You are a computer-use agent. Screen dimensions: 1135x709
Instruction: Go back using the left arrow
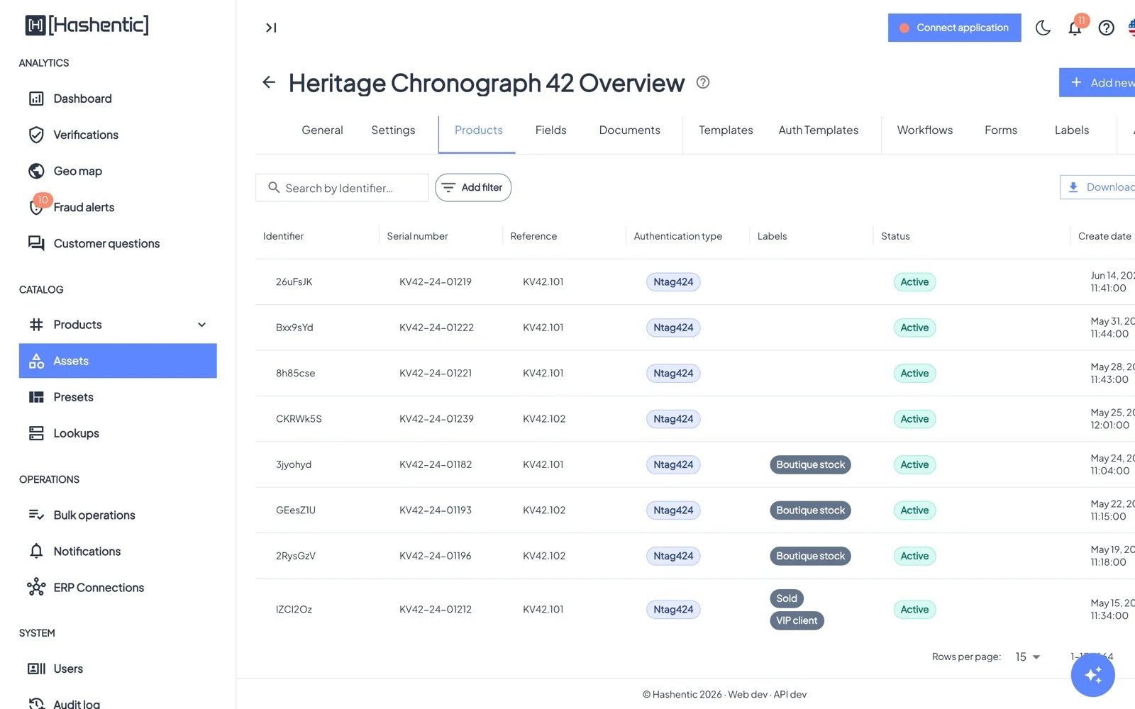269,82
